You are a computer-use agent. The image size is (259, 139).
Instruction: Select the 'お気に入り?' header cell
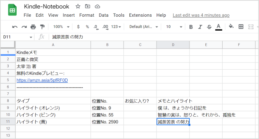(x=140, y=101)
